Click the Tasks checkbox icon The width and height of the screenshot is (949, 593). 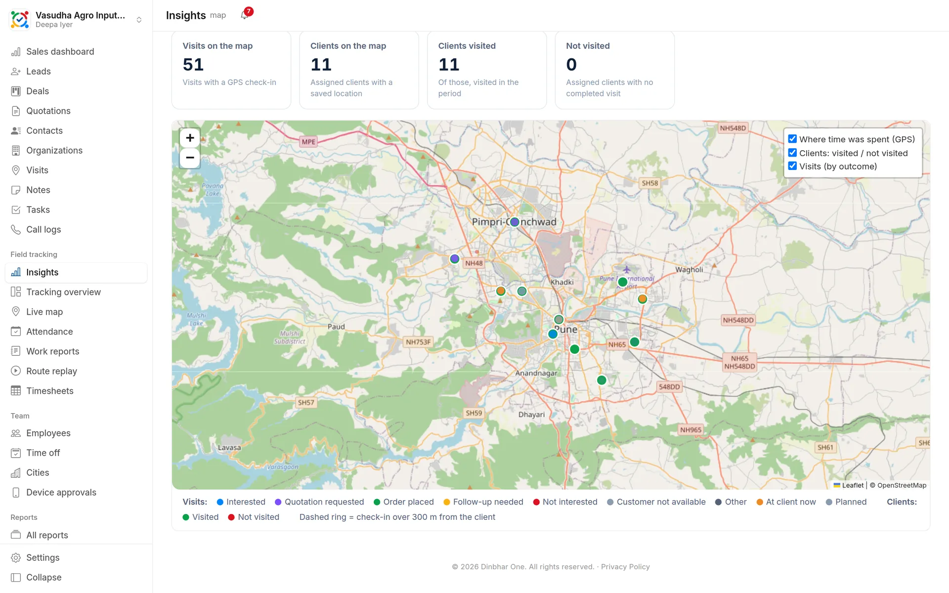pyautogui.click(x=16, y=210)
